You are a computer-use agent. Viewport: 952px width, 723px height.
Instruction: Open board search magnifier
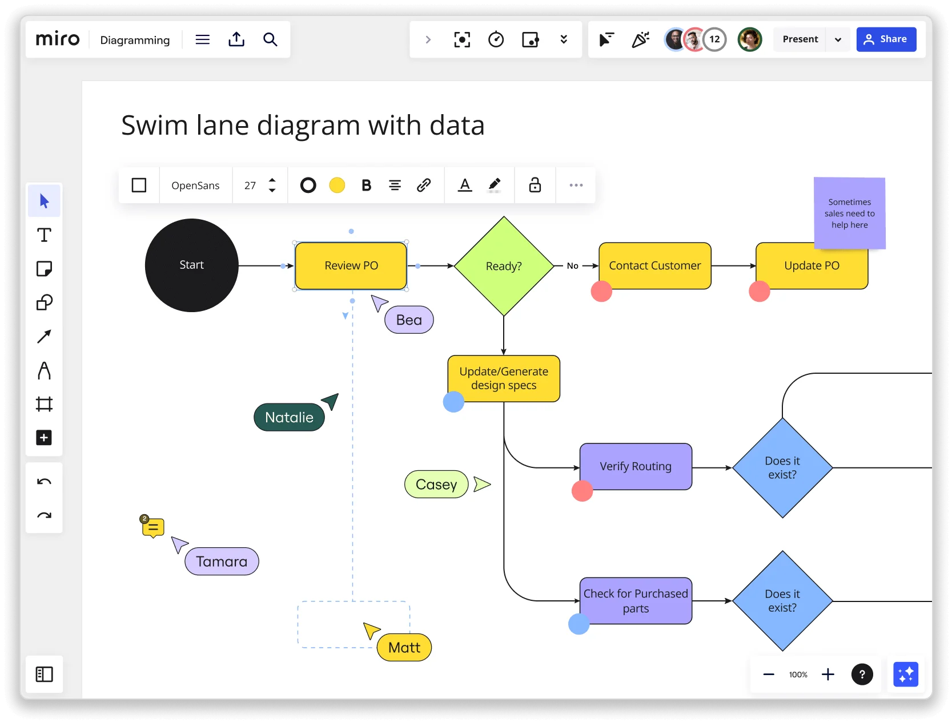point(270,39)
